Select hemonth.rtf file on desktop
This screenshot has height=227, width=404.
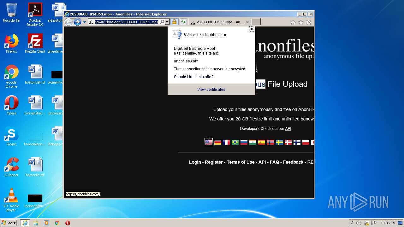(x=35, y=167)
